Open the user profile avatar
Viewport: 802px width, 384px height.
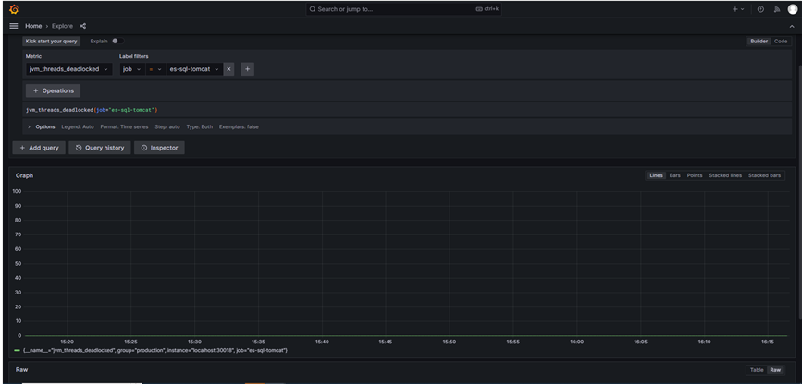coord(793,9)
